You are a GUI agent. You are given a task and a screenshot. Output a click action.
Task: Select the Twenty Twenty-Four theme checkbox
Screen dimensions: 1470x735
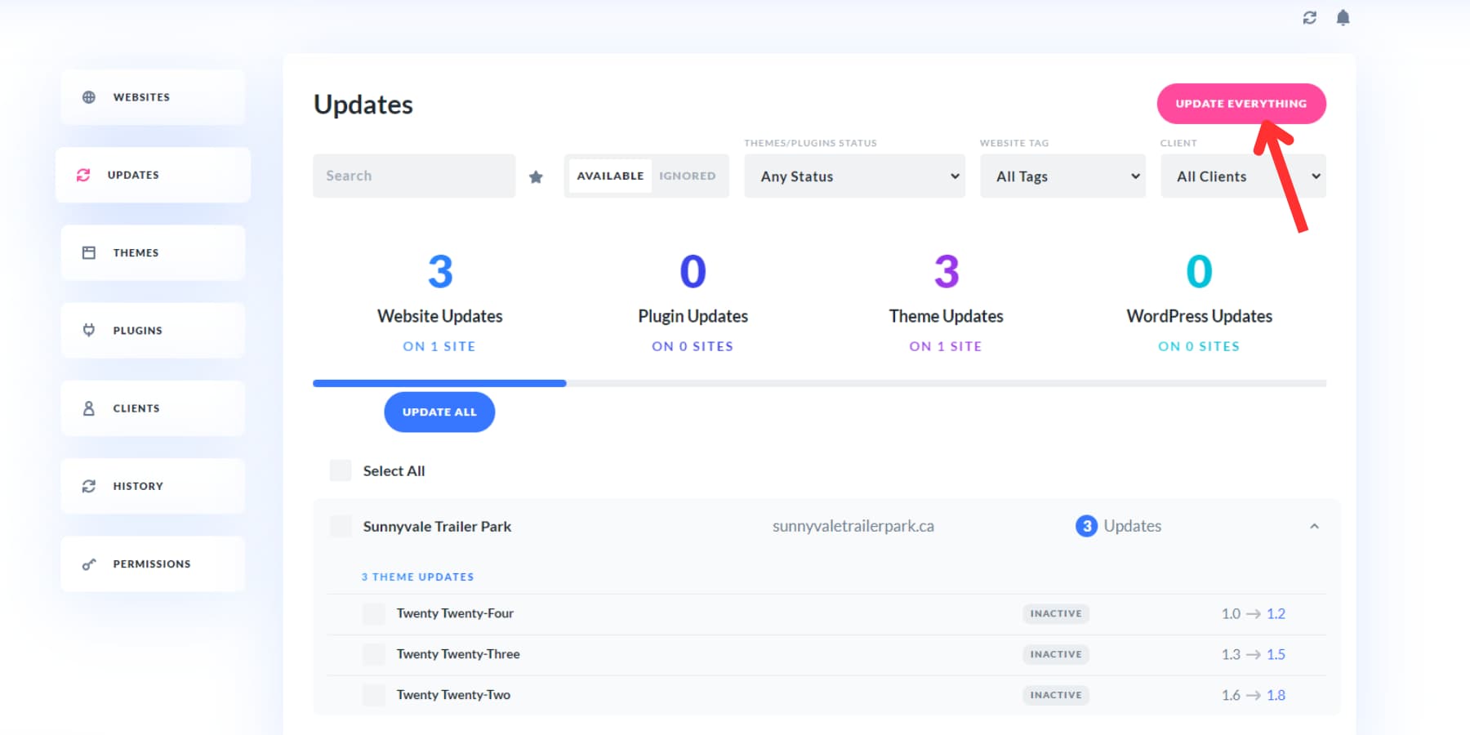[374, 614]
